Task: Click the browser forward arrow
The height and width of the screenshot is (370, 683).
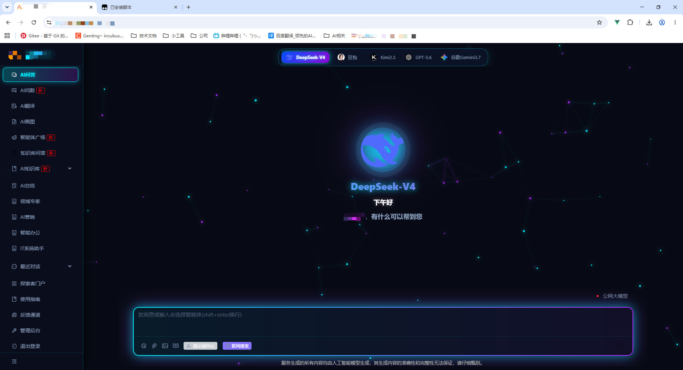Action: click(21, 22)
